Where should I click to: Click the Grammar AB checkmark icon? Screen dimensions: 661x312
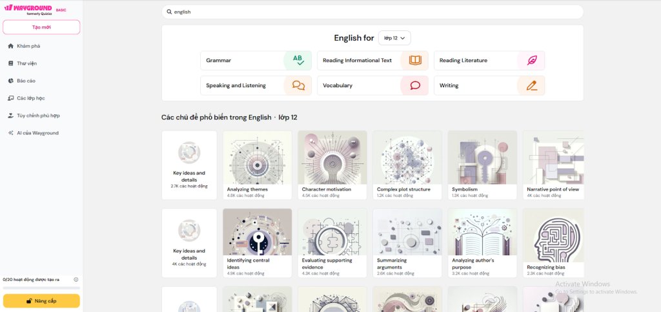[x=298, y=60]
